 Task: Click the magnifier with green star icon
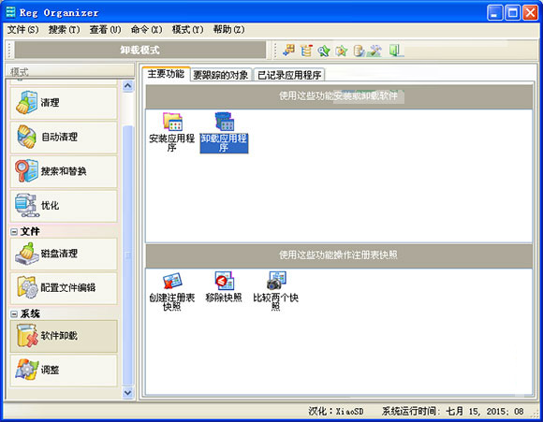click(x=324, y=51)
